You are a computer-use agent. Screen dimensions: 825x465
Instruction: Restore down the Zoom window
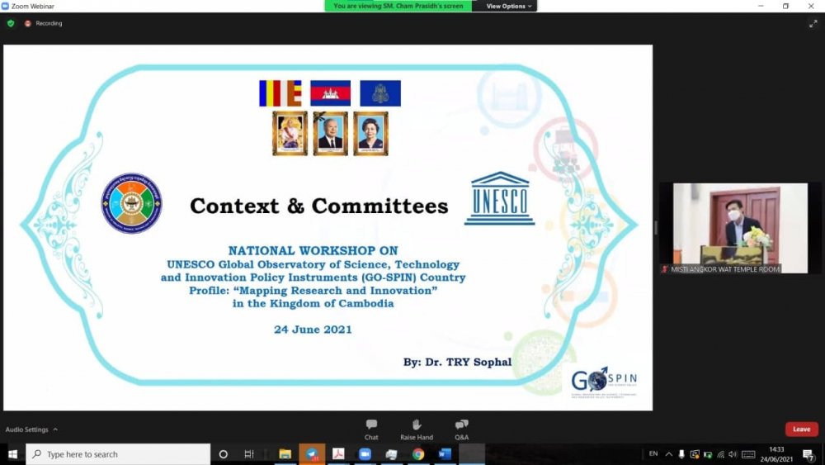point(785,6)
